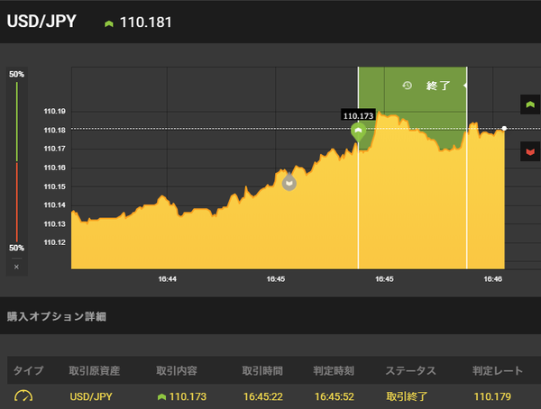Click the 110.173 entry rate cell in table
Image resolution: width=541 pixels, height=409 pixels.
188,396
